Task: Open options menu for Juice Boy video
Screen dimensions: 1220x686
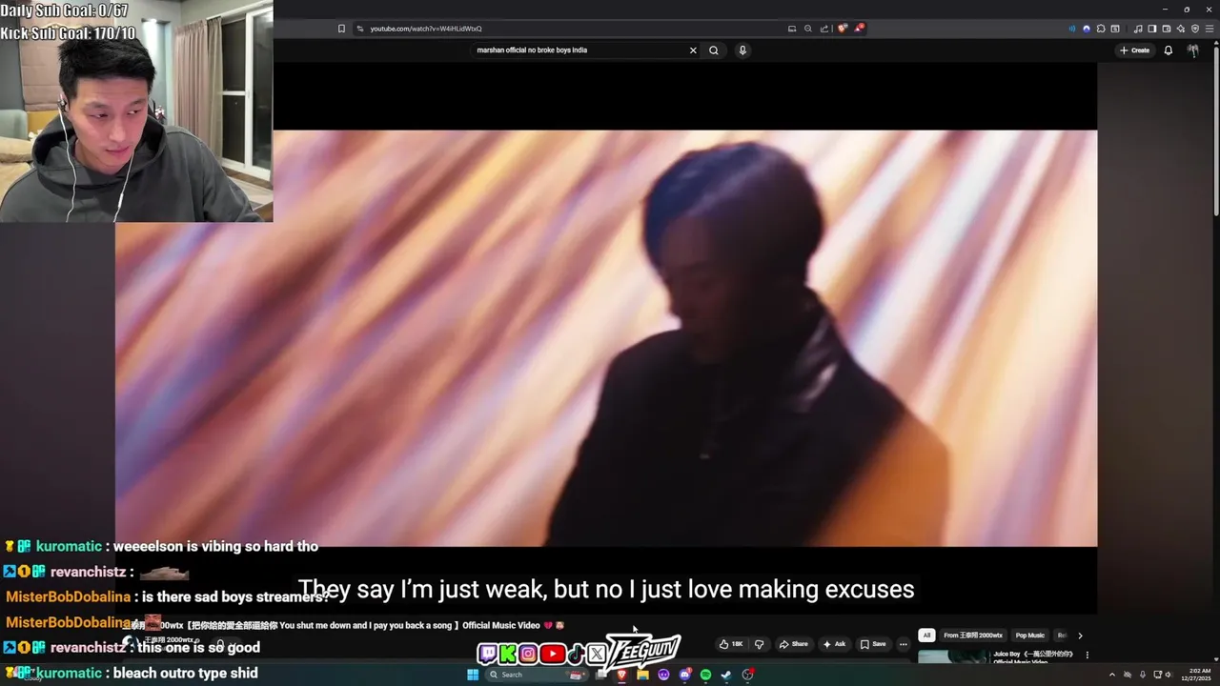Action: 1087,656
